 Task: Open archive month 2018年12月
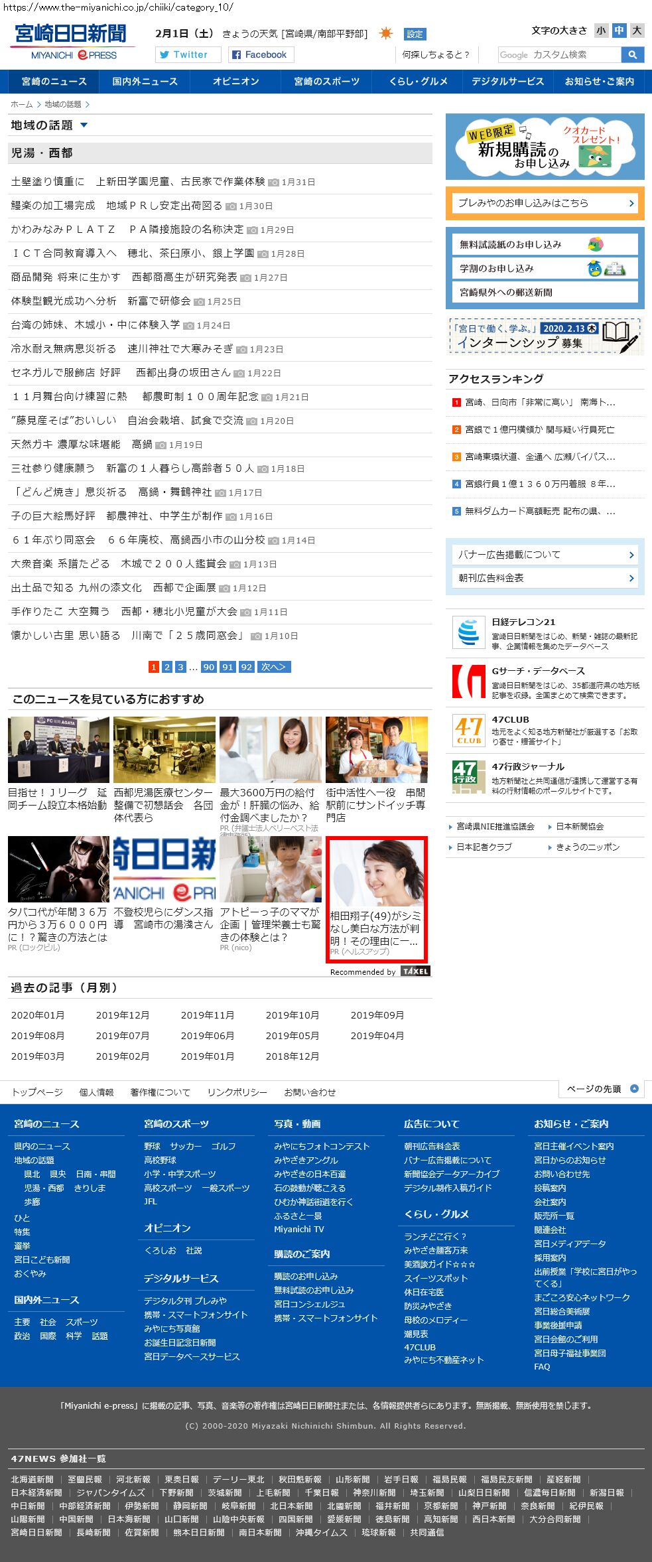(x=293, y=1056)
